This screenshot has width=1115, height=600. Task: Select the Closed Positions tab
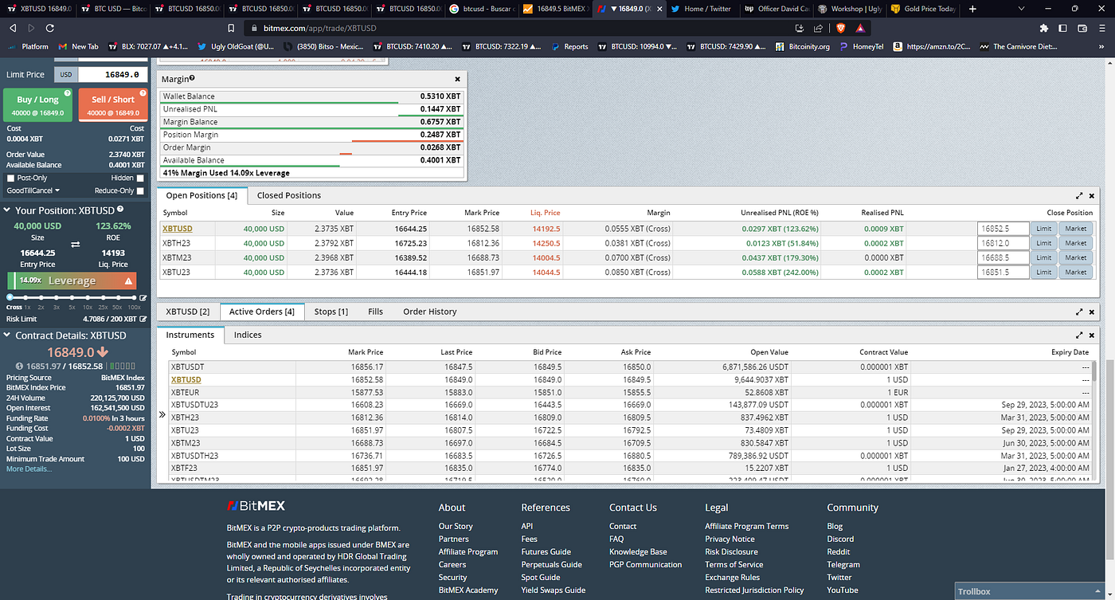click(x=288, y=195)
